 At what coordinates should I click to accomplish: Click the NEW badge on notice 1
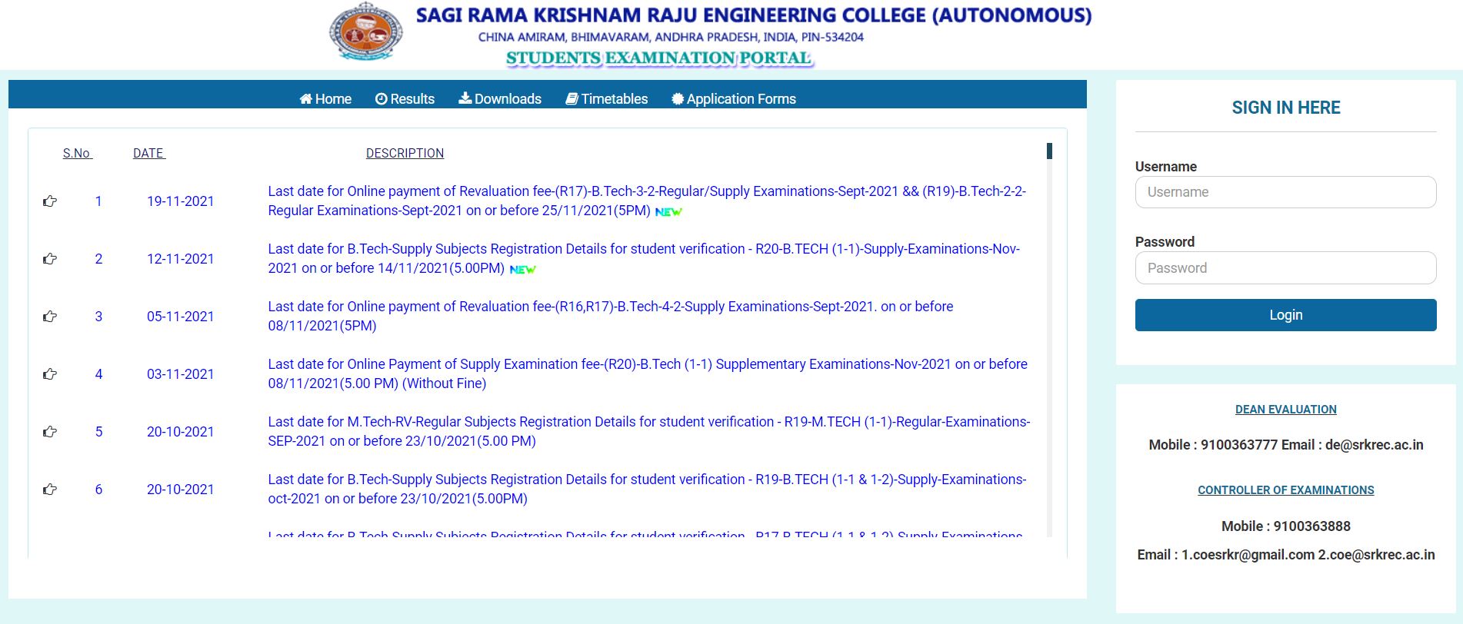[668, 212]
